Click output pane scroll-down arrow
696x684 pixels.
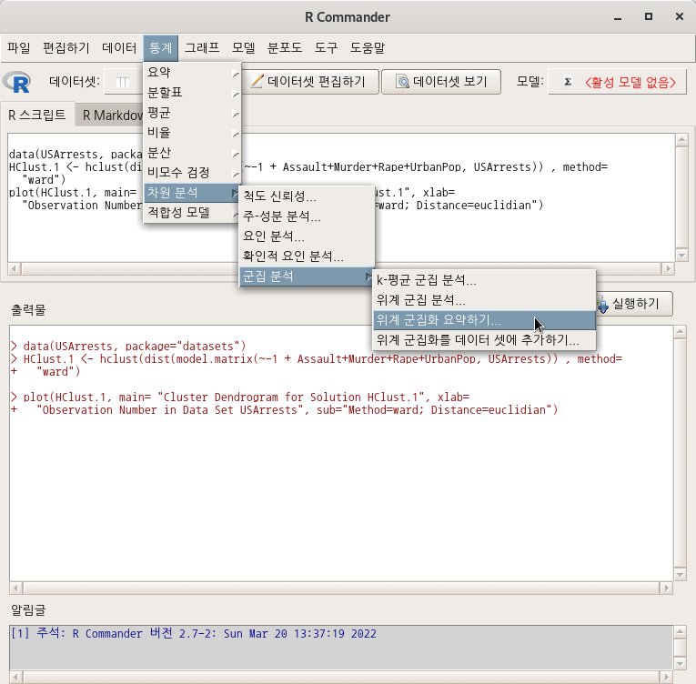click(x=680, y=575)
